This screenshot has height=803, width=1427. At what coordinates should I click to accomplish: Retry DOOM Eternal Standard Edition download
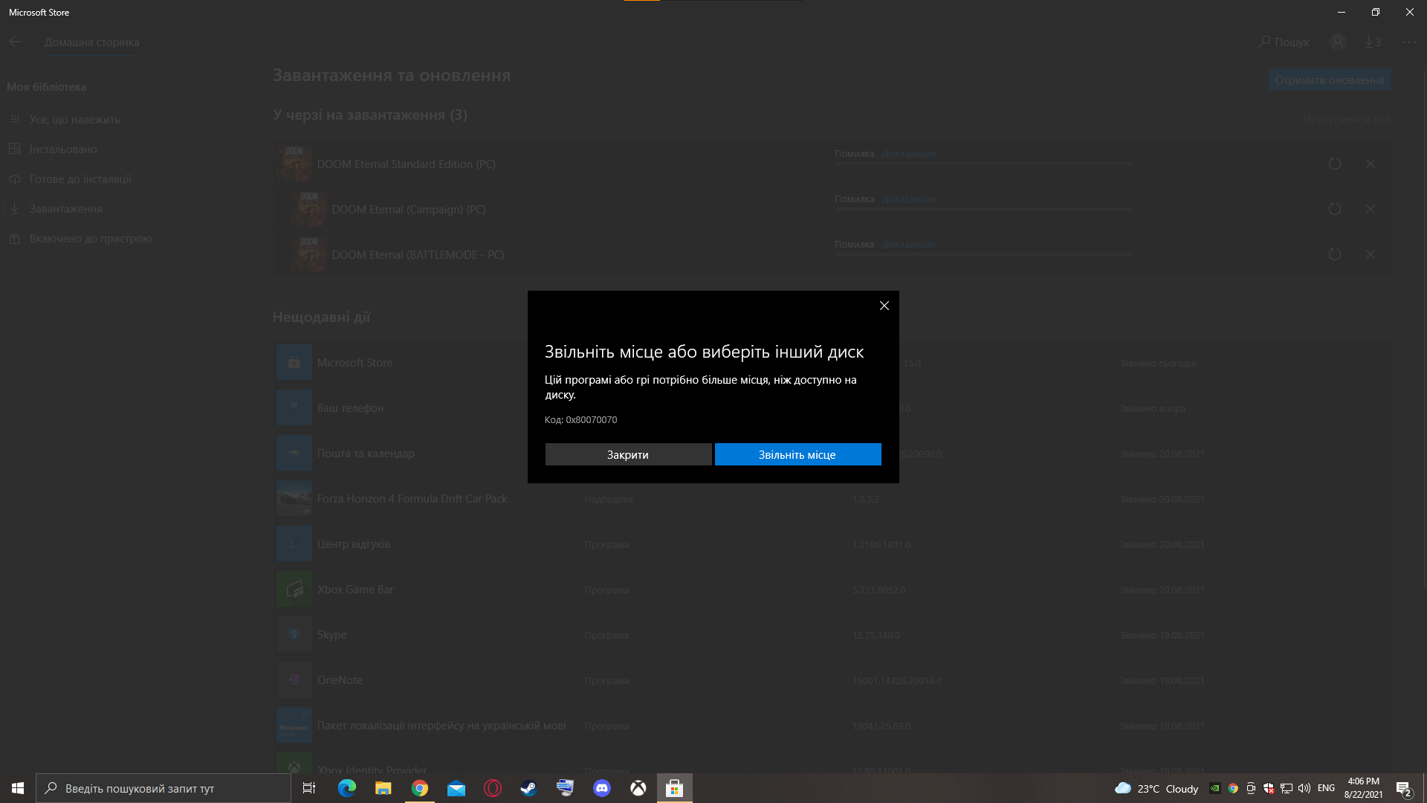click(1335, 164)
